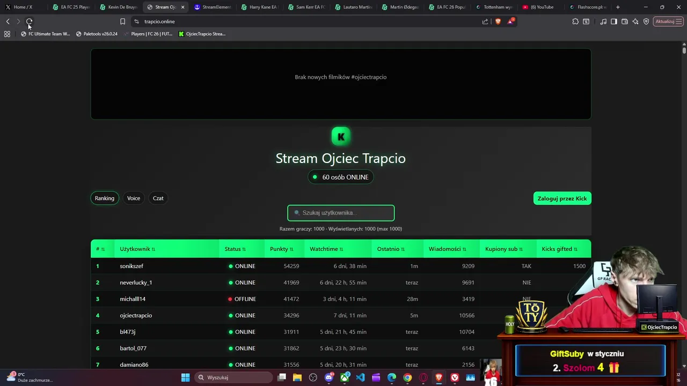
Task: Open FC Ultimate Team W... bookmark
Action: click(45, 34)
